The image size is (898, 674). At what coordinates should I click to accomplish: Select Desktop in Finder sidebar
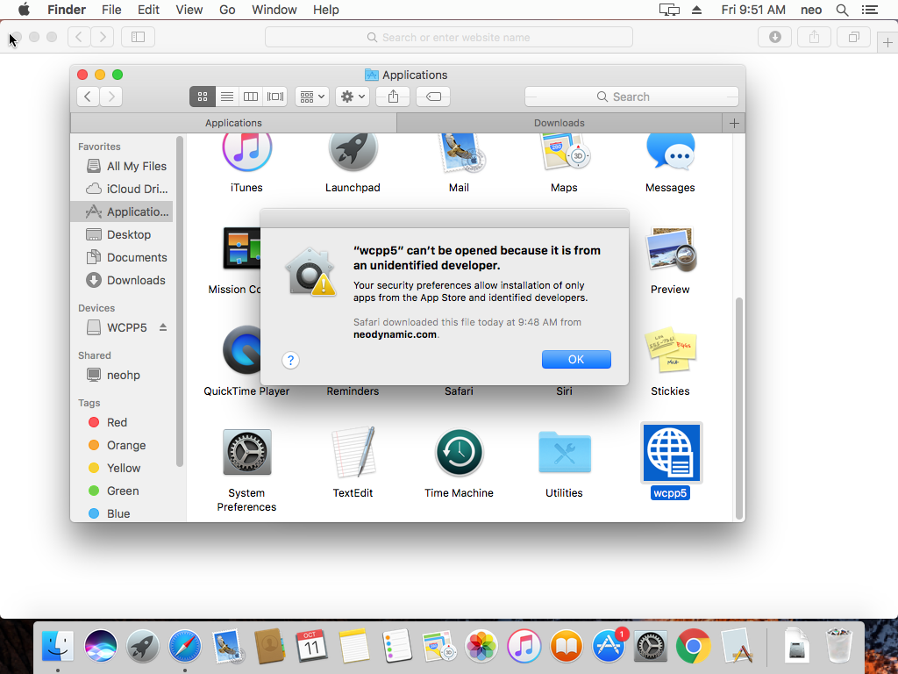[122, 235]
